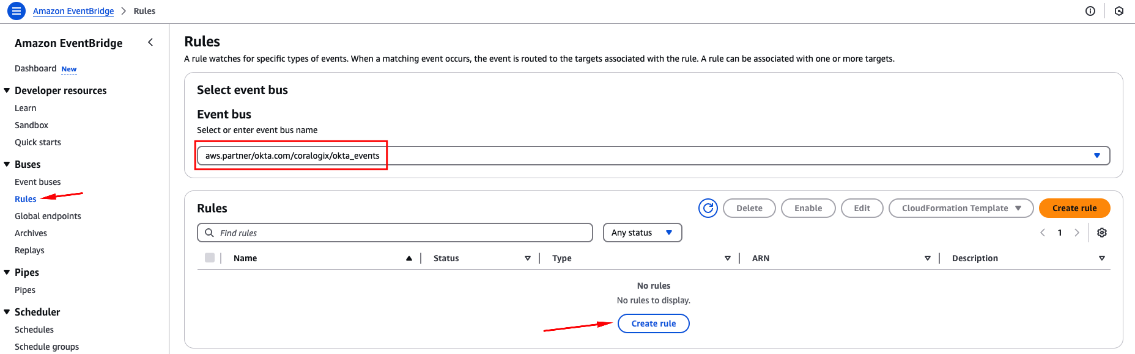Open table preferences gear icon
Screen dimensions: 1135x354
(x=1102, y=233)
